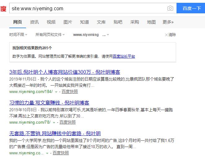Click the camera image-search icon

170,8
